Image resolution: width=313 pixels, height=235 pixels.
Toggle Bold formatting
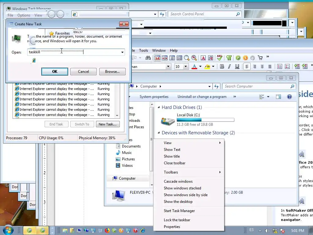pos(222,66)
